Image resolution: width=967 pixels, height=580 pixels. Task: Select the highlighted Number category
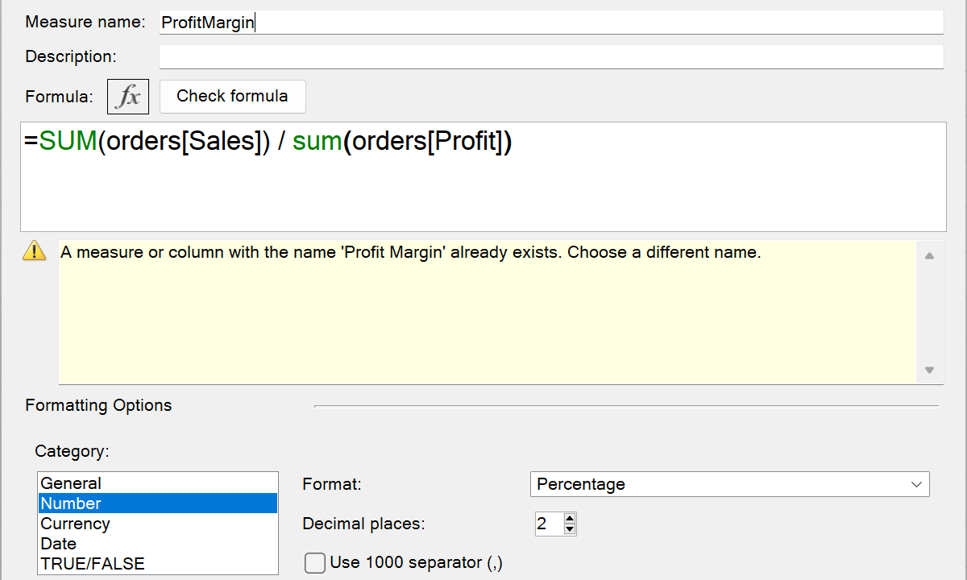pyautogui.click(x=71, y=503)
